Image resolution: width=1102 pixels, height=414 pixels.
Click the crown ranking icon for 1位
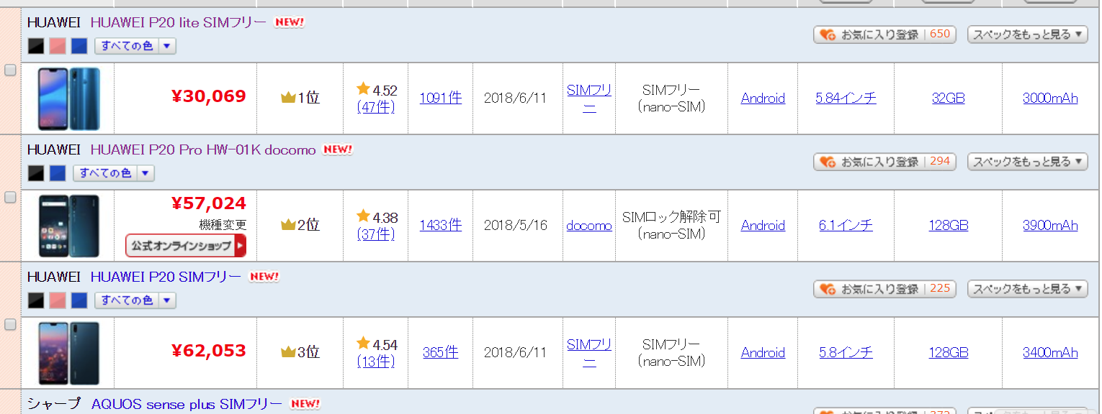point(288,98)
